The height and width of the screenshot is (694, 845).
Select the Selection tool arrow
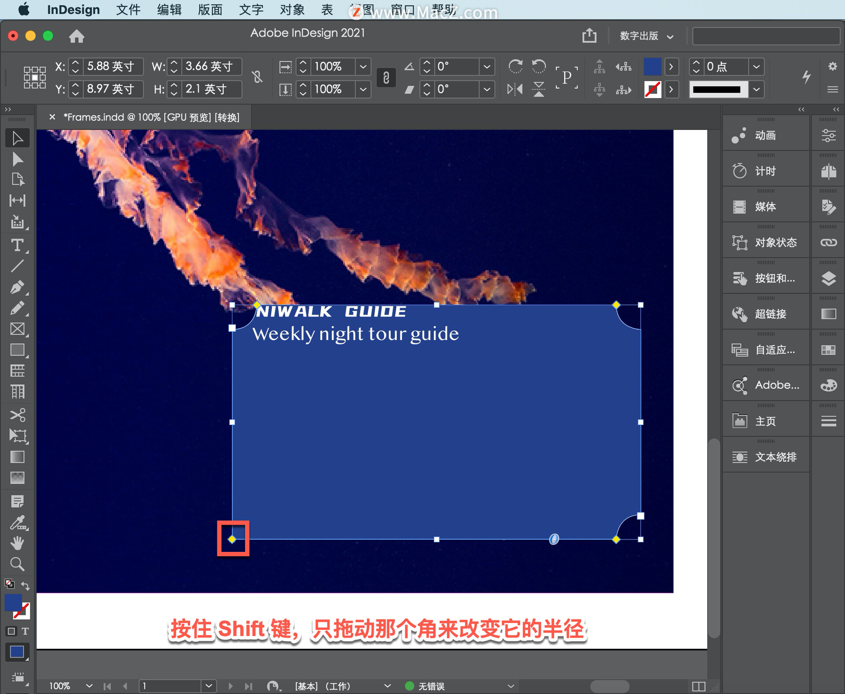(x=17, y=138)
